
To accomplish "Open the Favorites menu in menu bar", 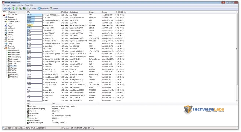I will click(x=20, y=5).
